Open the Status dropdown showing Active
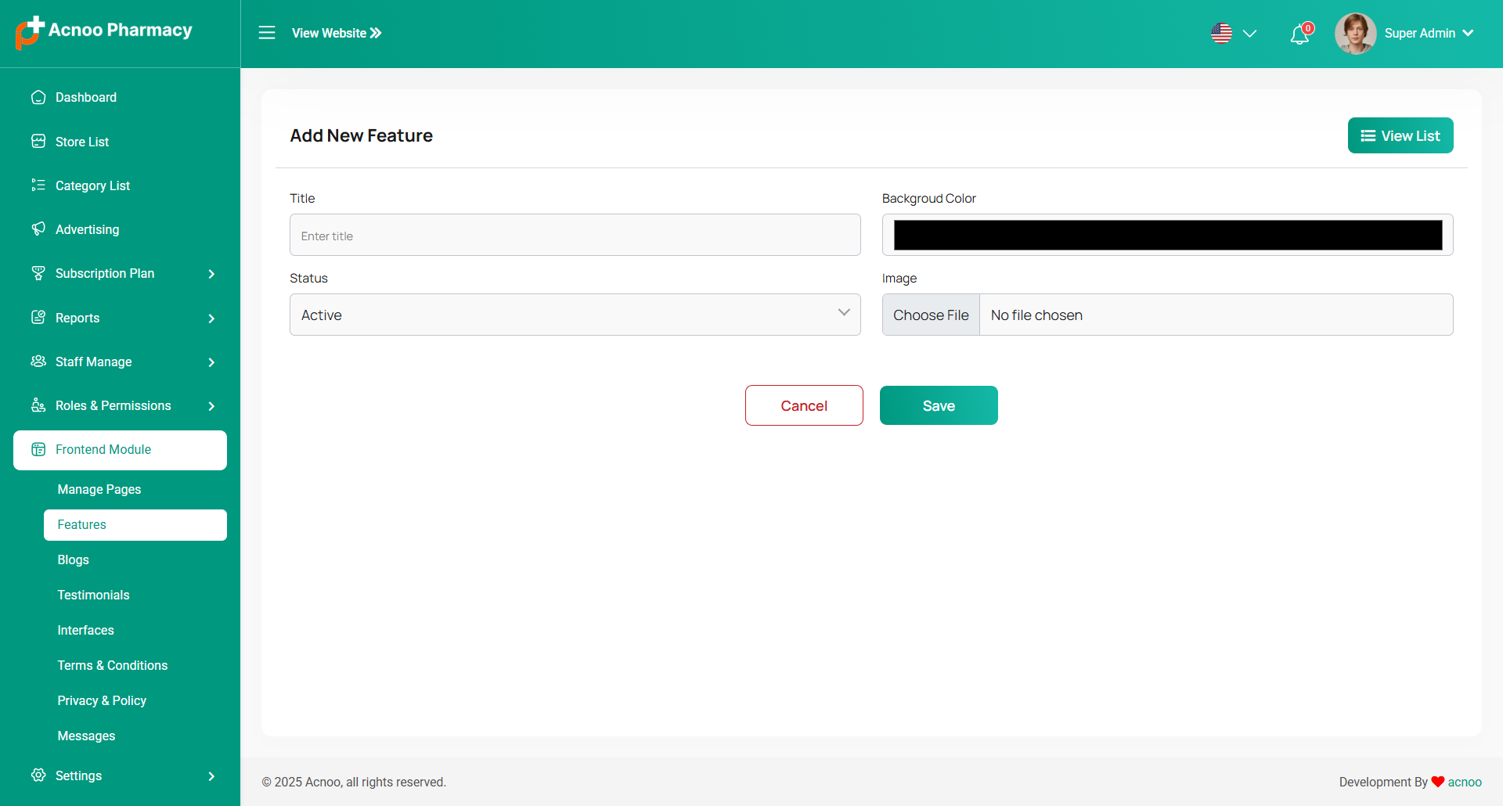 click(575, 315)
